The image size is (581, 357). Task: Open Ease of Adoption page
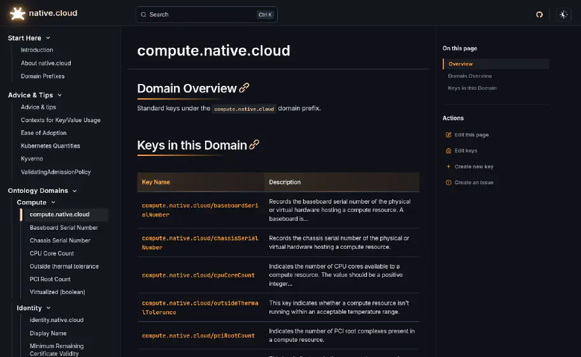click(x=43, y=133)
